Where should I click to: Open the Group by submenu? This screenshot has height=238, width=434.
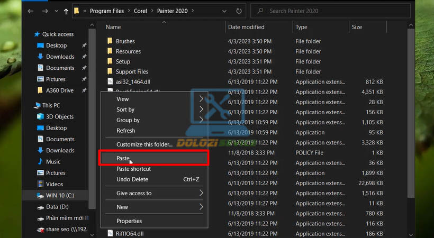[154, 120]
